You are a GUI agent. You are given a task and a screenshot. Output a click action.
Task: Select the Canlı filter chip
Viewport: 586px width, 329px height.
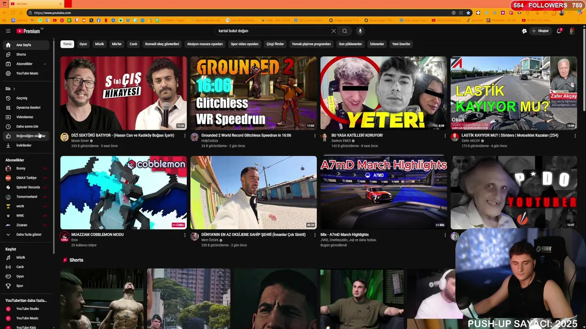[133, 44]
